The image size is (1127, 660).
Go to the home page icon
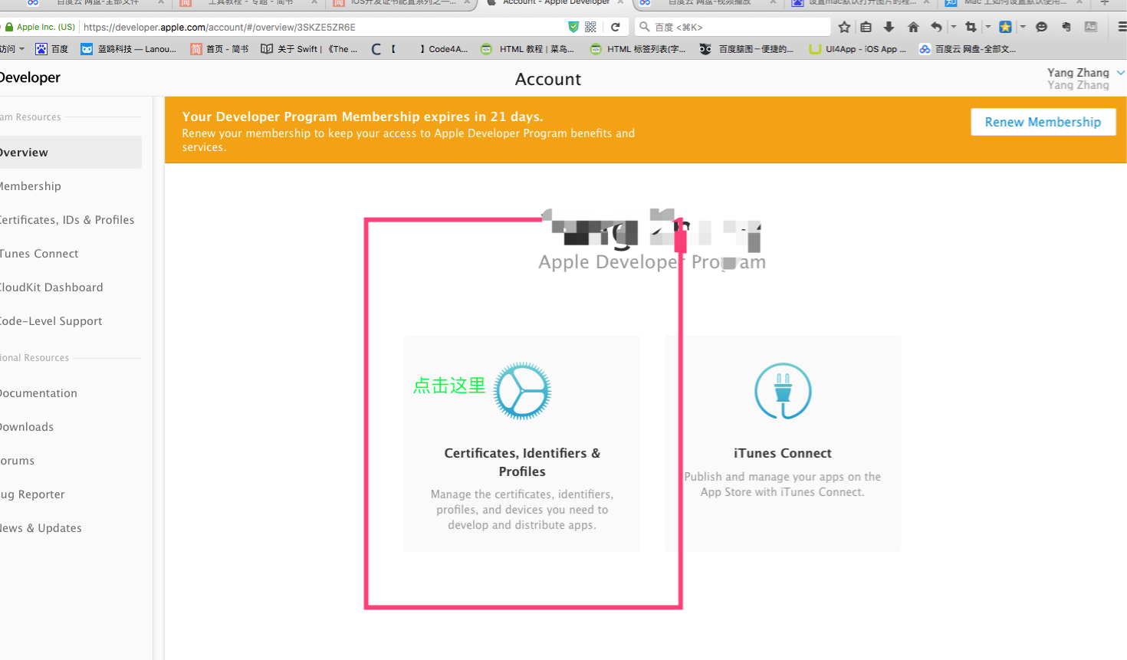[912, 27]
